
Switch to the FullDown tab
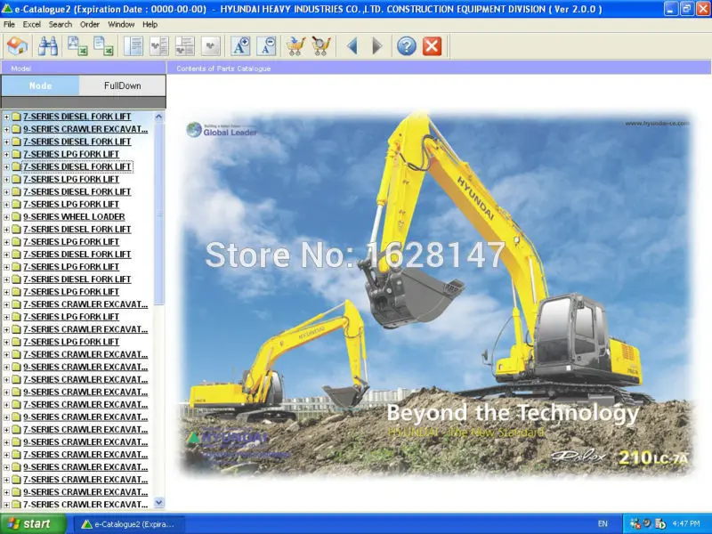[x=122, y=85]
